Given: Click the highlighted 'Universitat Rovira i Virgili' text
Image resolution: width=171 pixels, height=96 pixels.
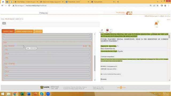Looking at the screenshot, I should coord(109,51).
